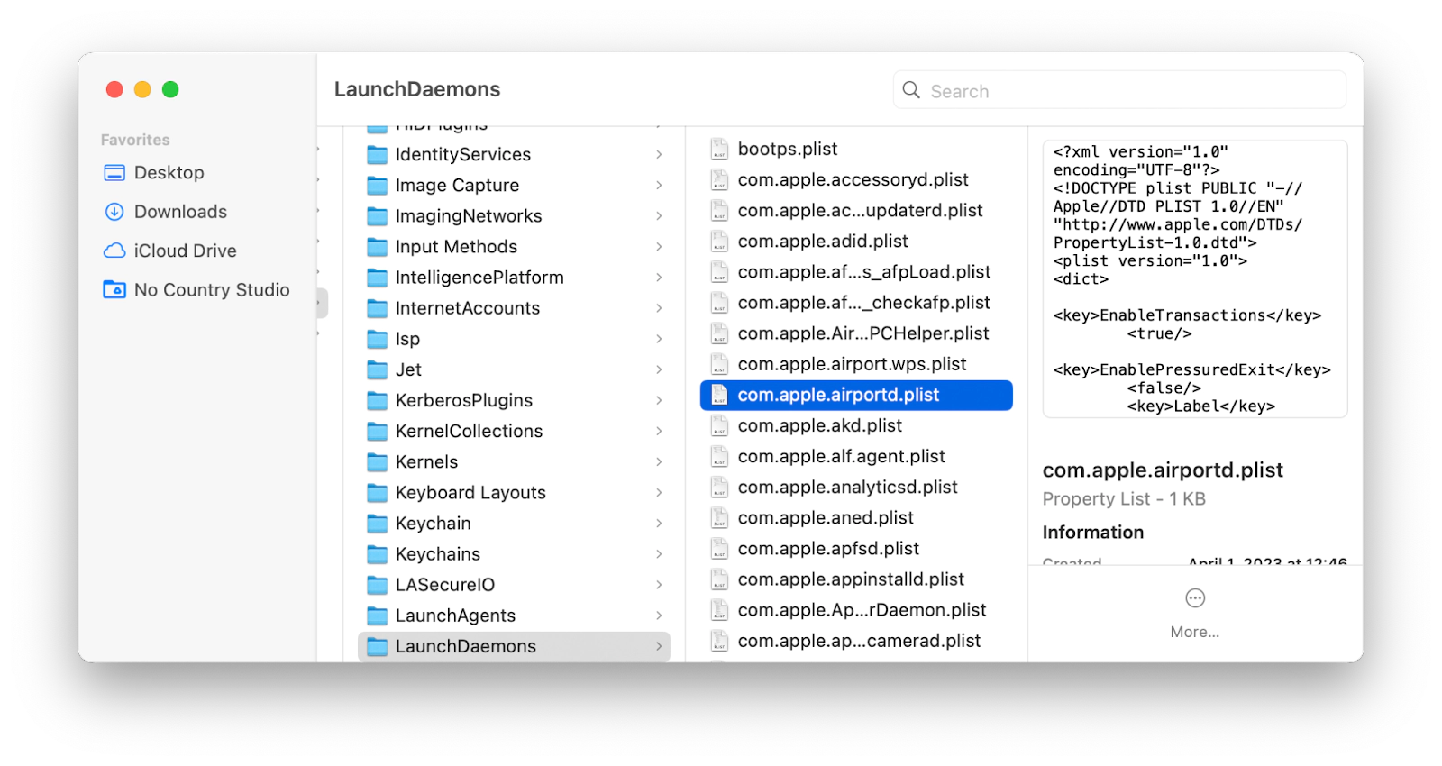Click the com.apple.apfsd.plist file icon

click(719, 548)
